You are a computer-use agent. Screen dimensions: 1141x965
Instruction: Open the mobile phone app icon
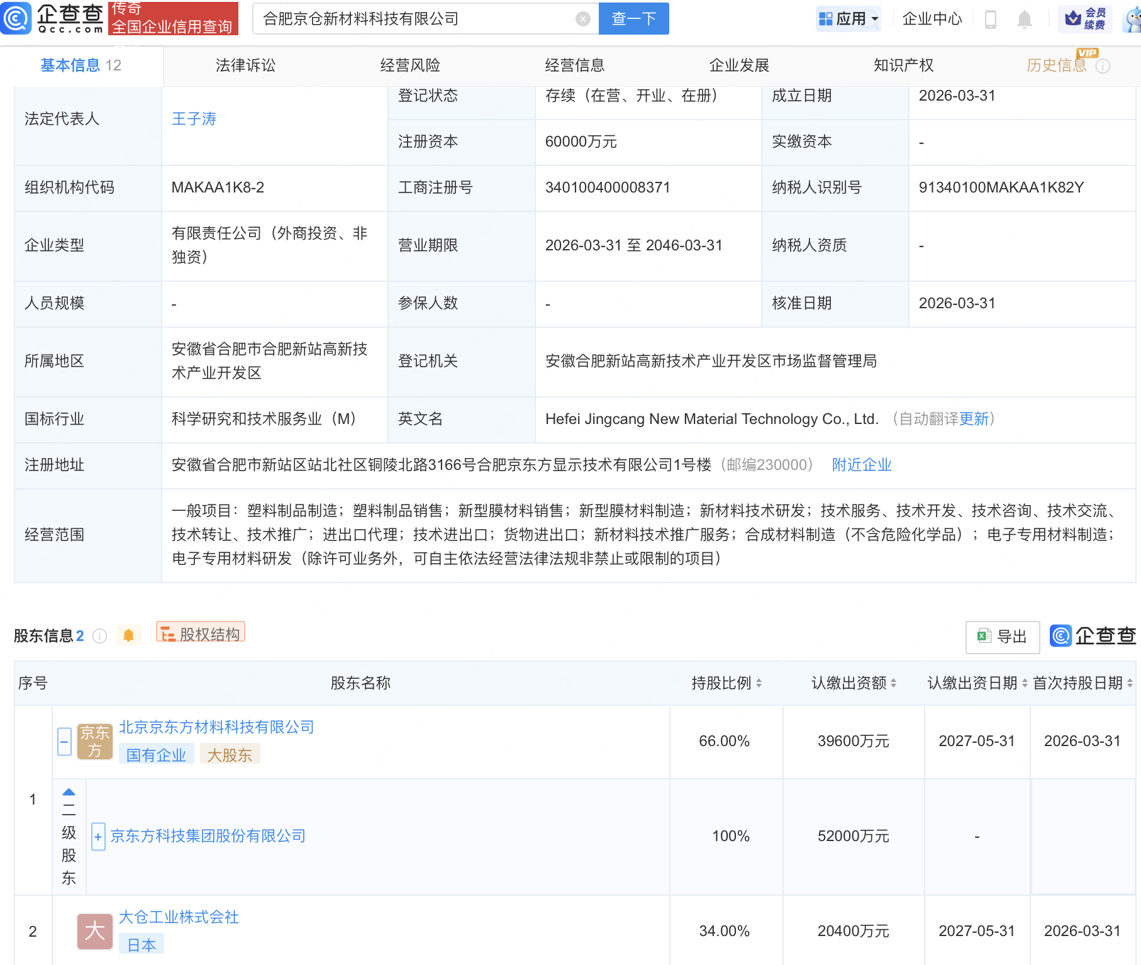tap(990, 20)
